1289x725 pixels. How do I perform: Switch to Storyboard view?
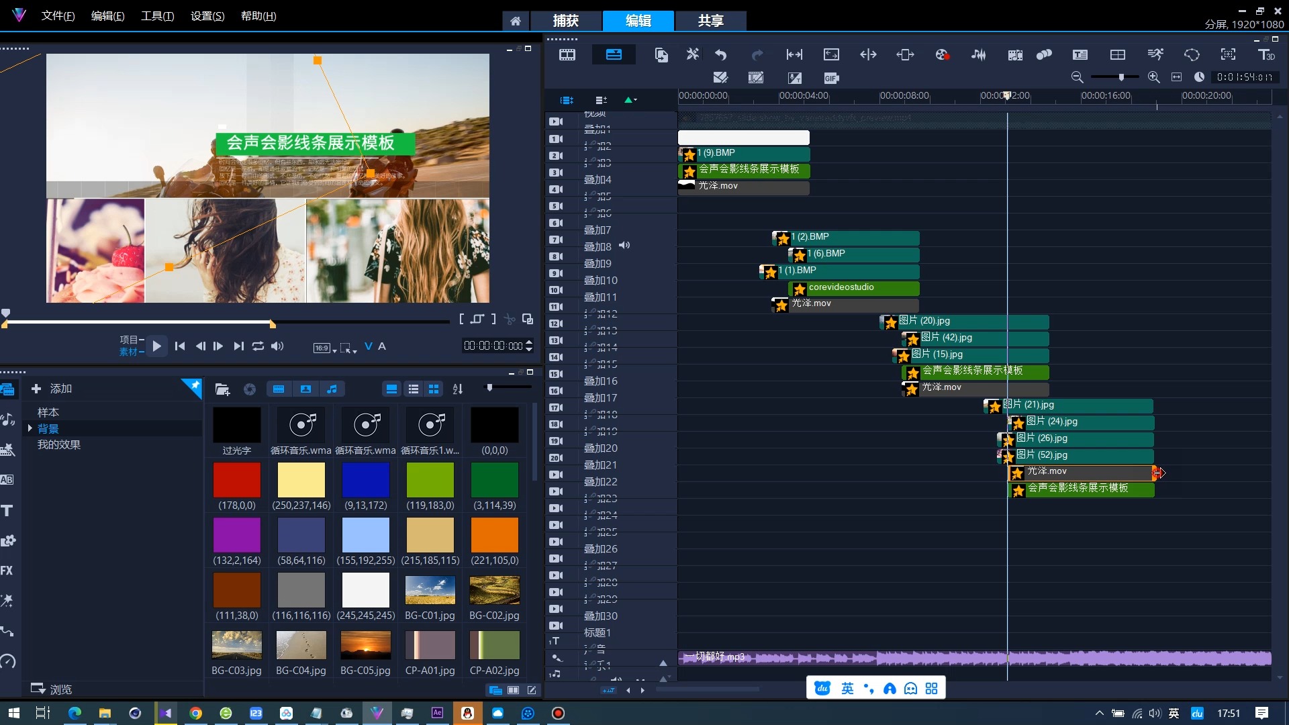pos(567,55)
